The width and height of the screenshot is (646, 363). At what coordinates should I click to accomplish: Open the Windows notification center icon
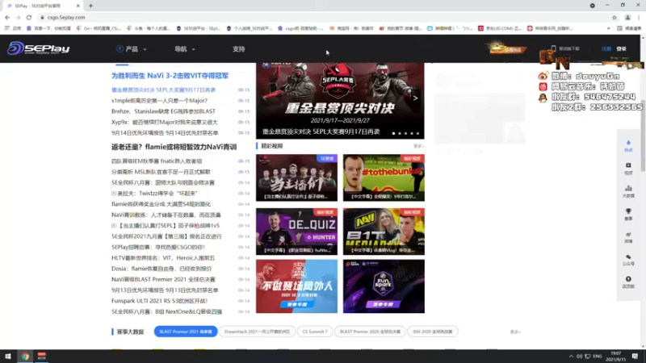(636, 356)
